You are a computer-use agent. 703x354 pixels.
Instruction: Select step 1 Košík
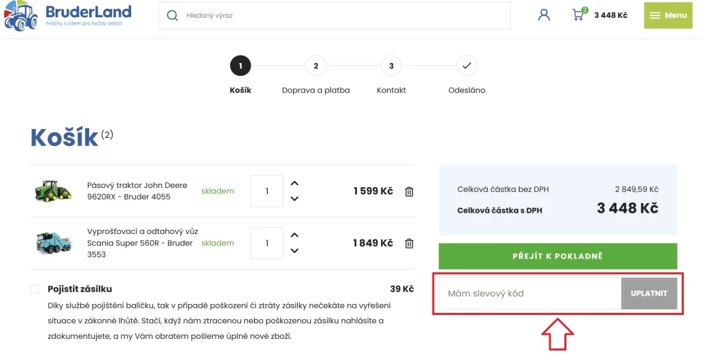pyautogui.click(x=240, y=66)
